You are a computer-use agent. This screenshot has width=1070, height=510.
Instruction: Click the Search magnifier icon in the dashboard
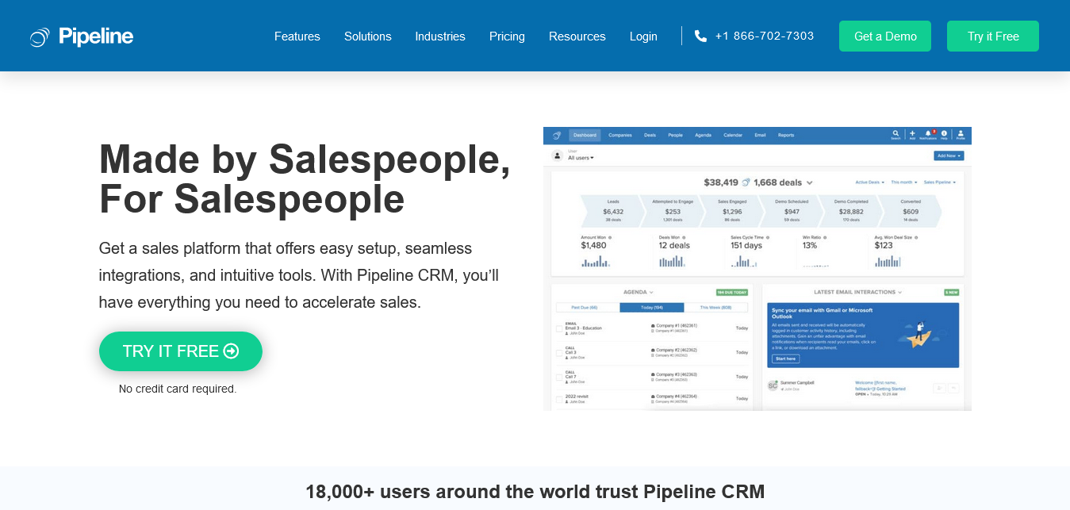[x=896, y=135]
